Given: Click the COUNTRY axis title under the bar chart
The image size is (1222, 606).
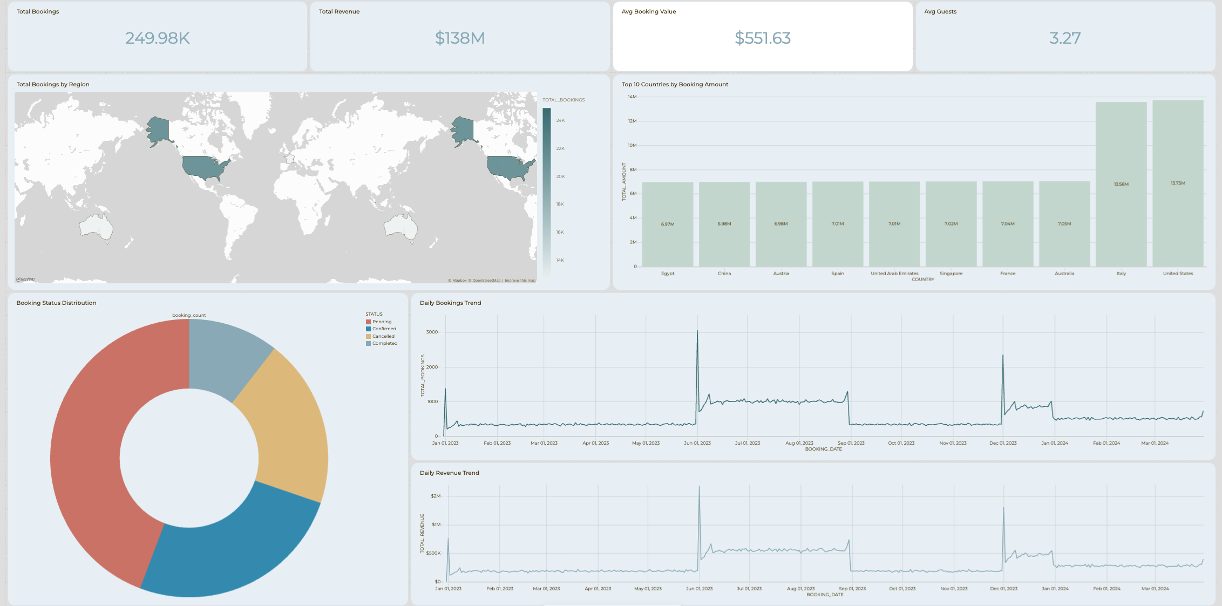Looking at the screenshot, I should coord(923,280).
